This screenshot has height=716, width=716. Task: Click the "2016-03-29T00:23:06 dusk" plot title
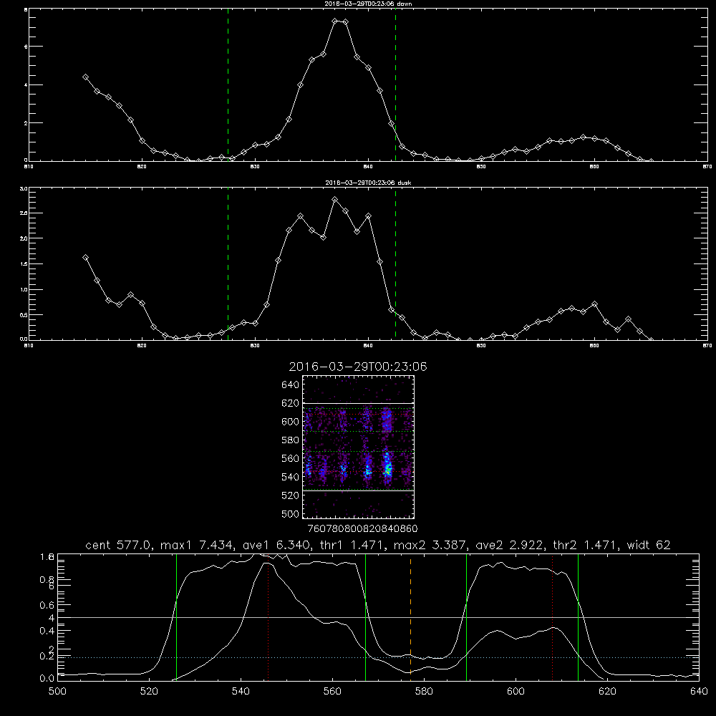[x=368, y=183]
